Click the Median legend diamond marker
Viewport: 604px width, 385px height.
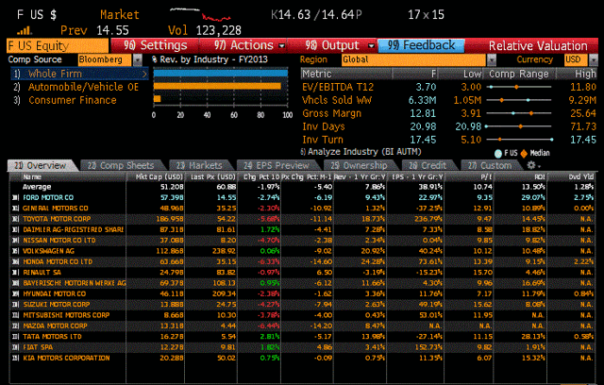coord(524,153)
